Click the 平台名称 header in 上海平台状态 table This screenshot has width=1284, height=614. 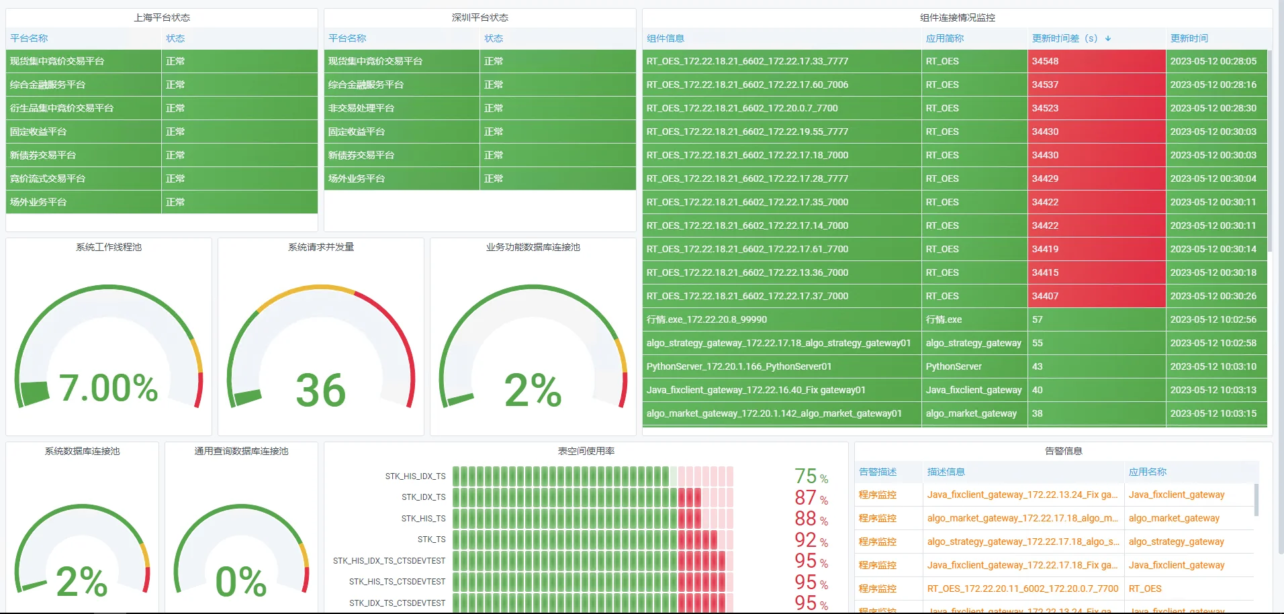coord(29,38)
